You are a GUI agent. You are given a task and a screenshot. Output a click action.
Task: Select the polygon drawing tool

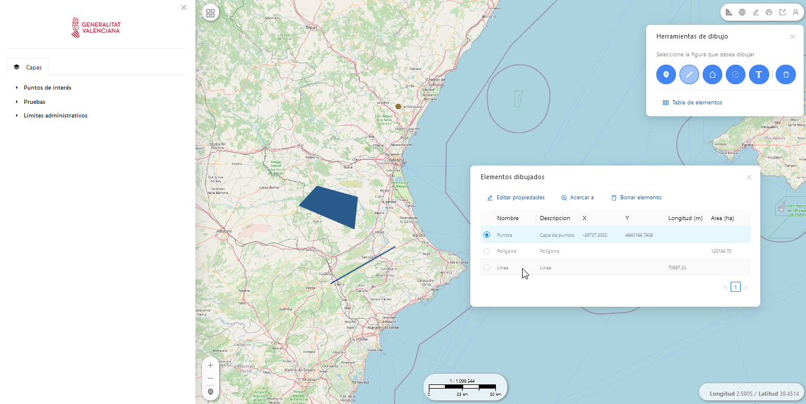coord(713,75)
